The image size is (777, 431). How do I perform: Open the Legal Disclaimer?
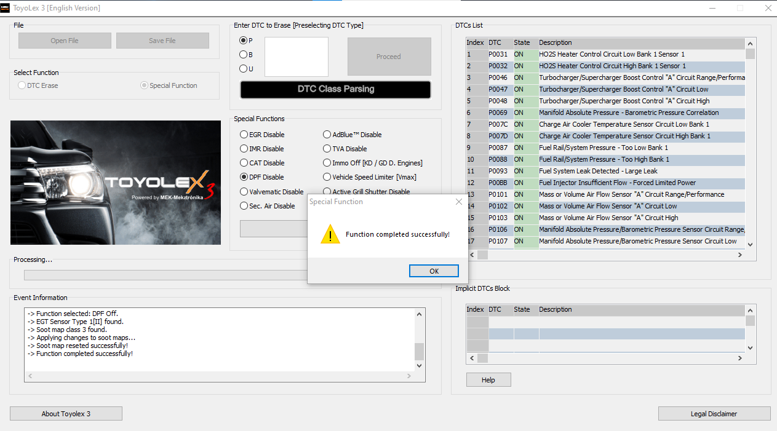[714, 414]
